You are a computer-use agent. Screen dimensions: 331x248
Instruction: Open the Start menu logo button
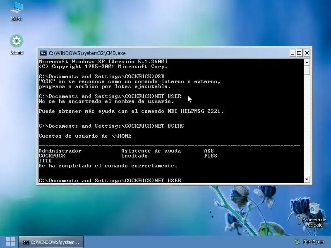pyautogui.click(x=10, y=242)
